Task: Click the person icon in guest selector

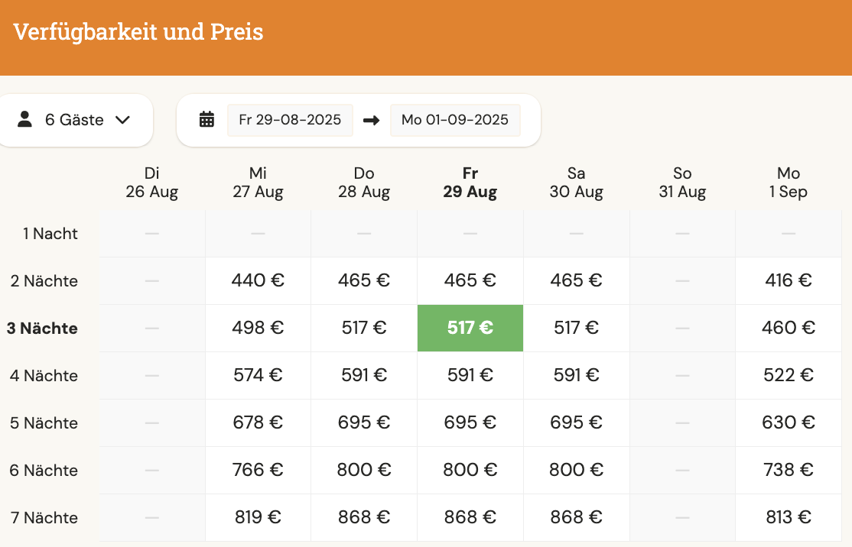Action: click(24, 119)
